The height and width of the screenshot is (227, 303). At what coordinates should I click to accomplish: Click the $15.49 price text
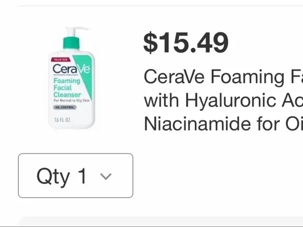pos(186,43)
